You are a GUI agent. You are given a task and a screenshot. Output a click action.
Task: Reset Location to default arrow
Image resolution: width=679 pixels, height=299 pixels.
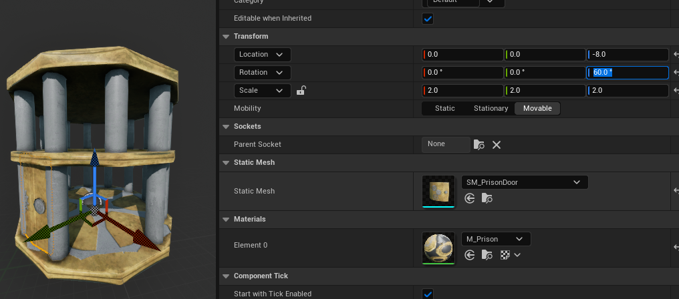pos(676,55)
